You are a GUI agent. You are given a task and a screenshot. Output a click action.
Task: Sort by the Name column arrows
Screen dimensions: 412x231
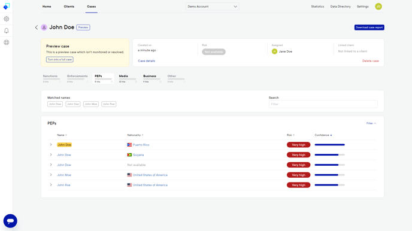[x=66, y=135]
